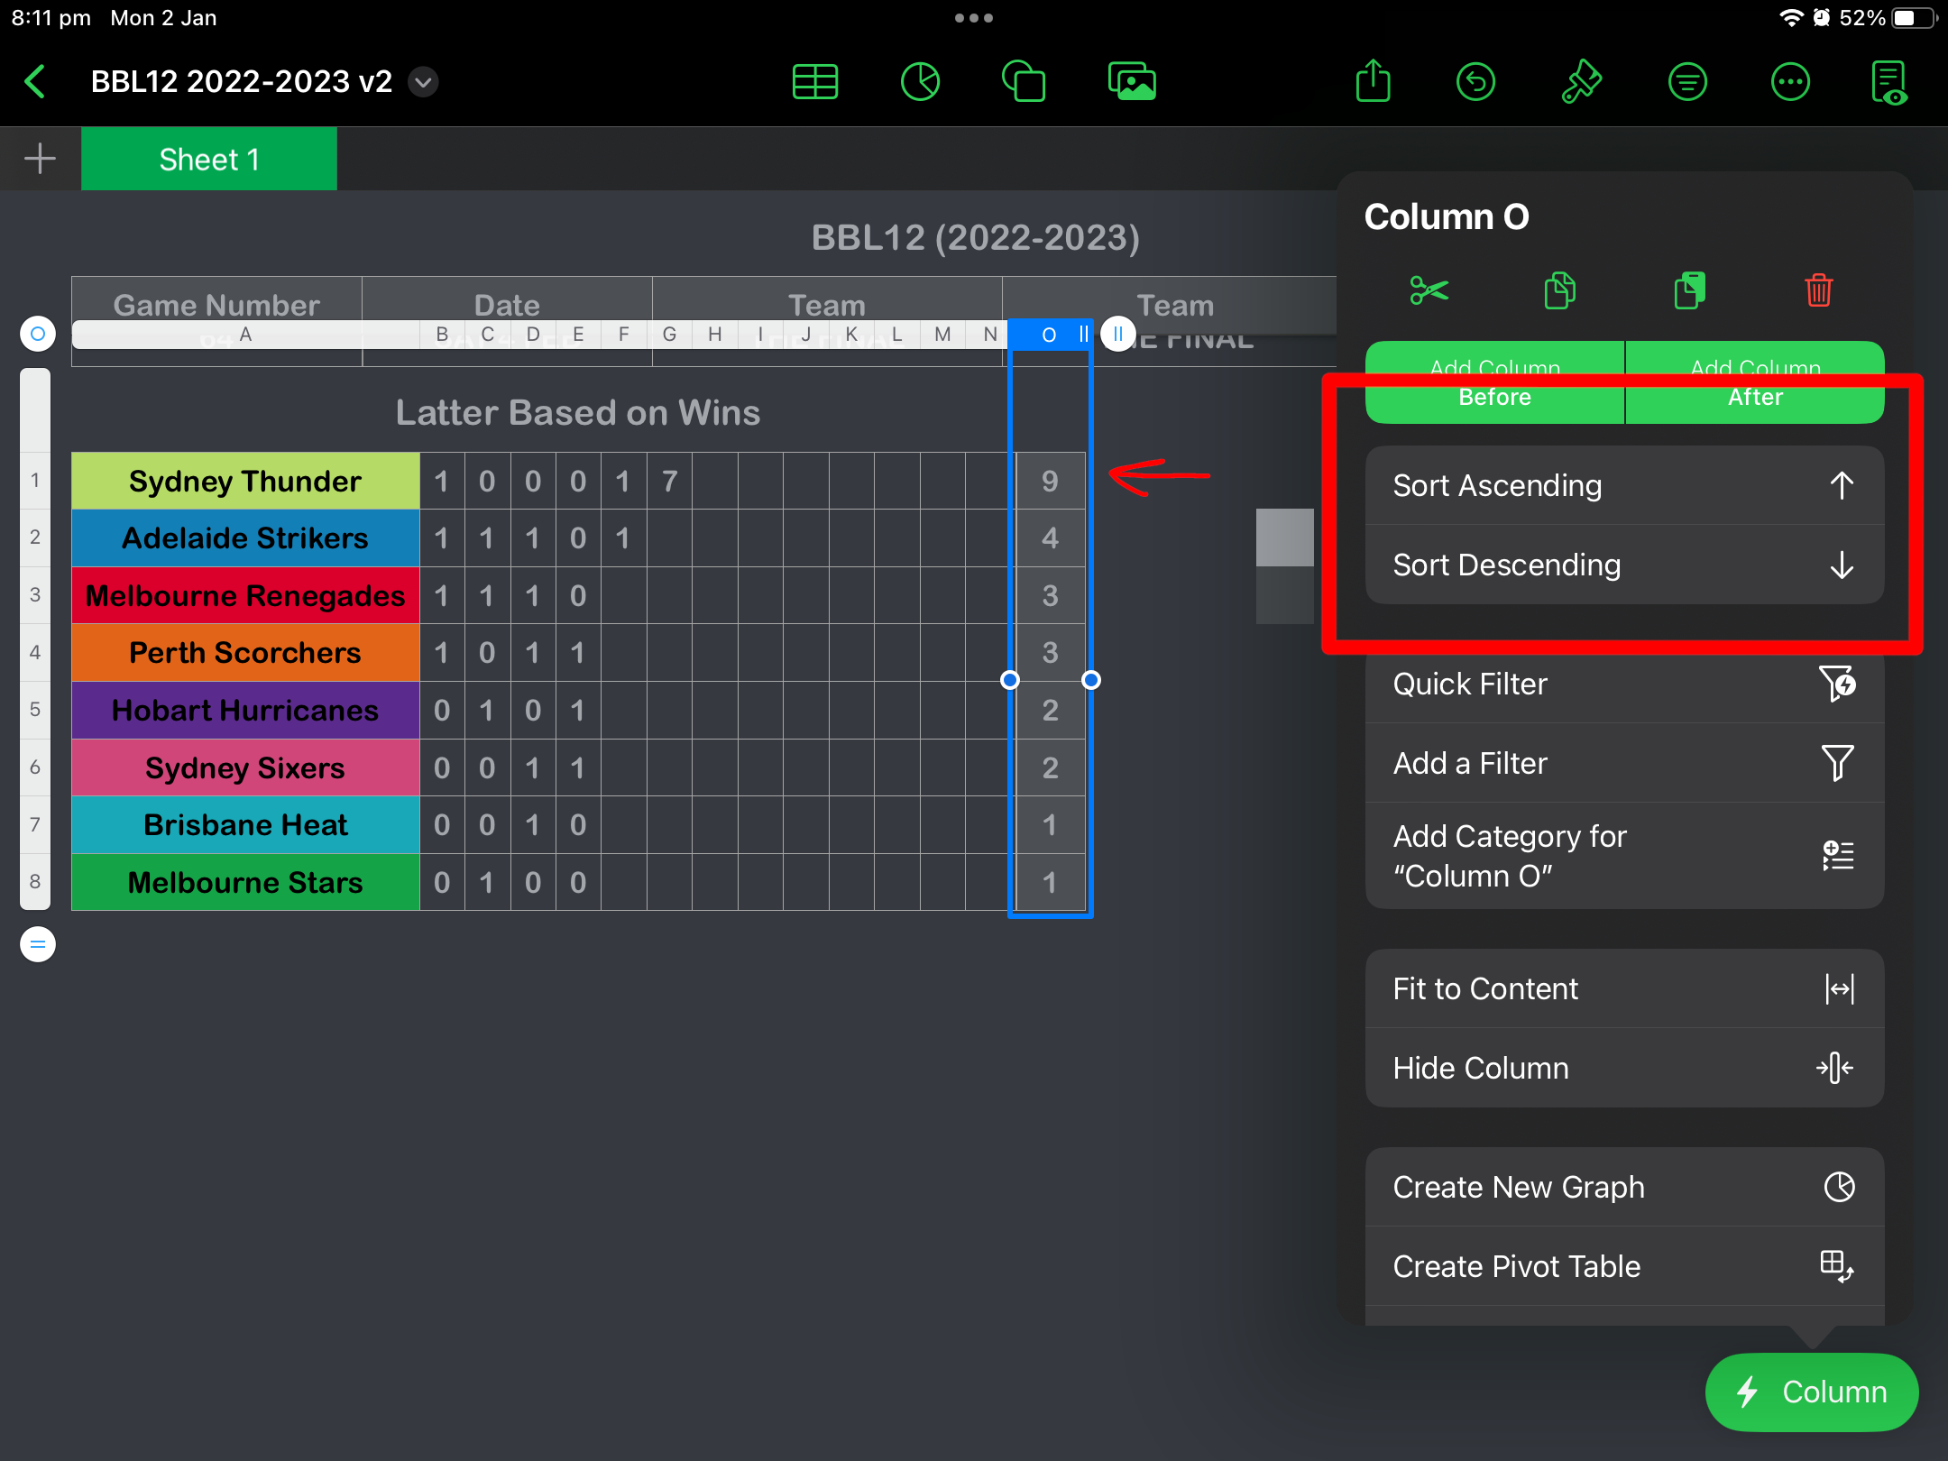The width and height of the screenshot is (1948, 1461).
Task: Select Sort Descending option
Action: [x=1618, y=565]
